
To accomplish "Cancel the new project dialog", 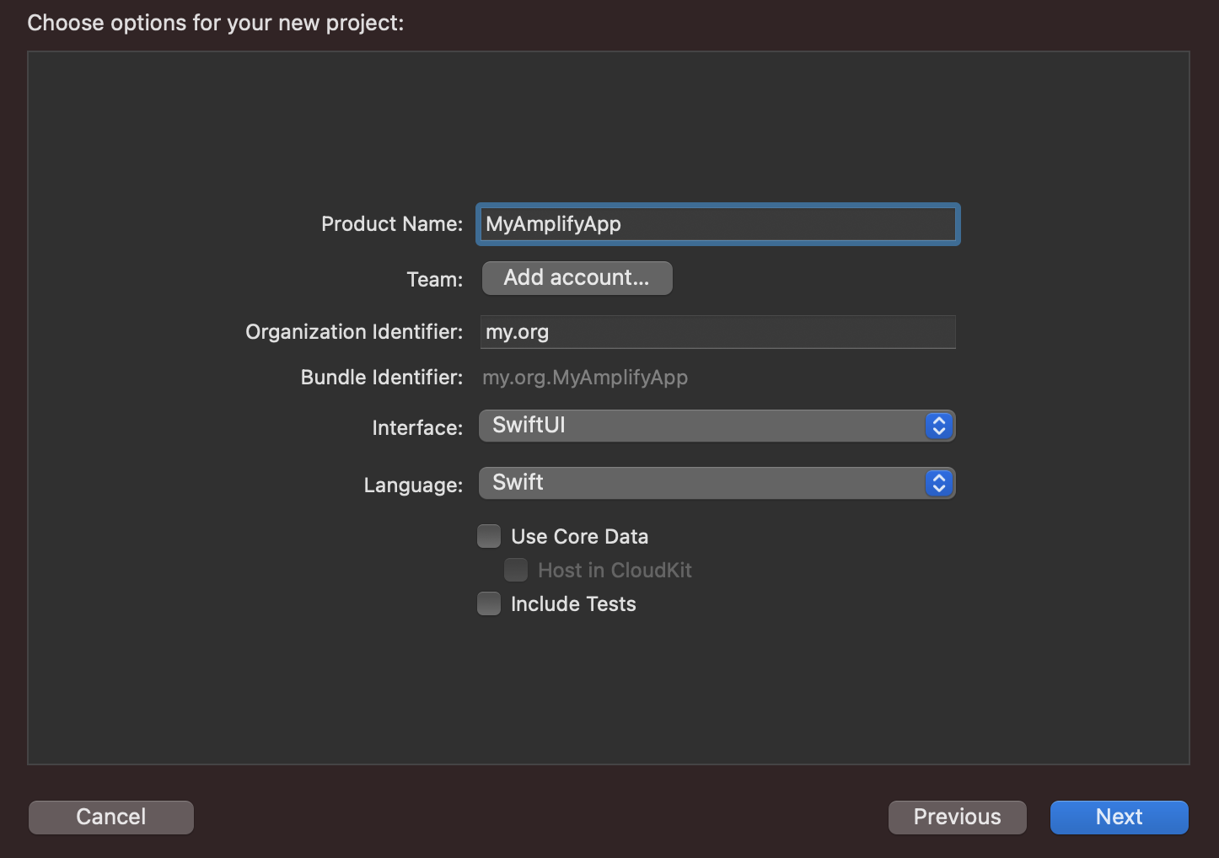I will click(111, 817).
